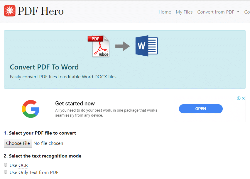Click the ad description about best work
This screenshot has width=250, height=179.
coord(106,113)
